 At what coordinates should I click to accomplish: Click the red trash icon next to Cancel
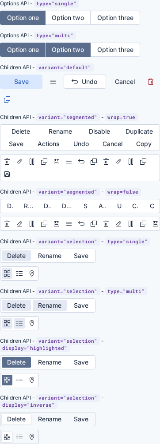tap(151, 82)
